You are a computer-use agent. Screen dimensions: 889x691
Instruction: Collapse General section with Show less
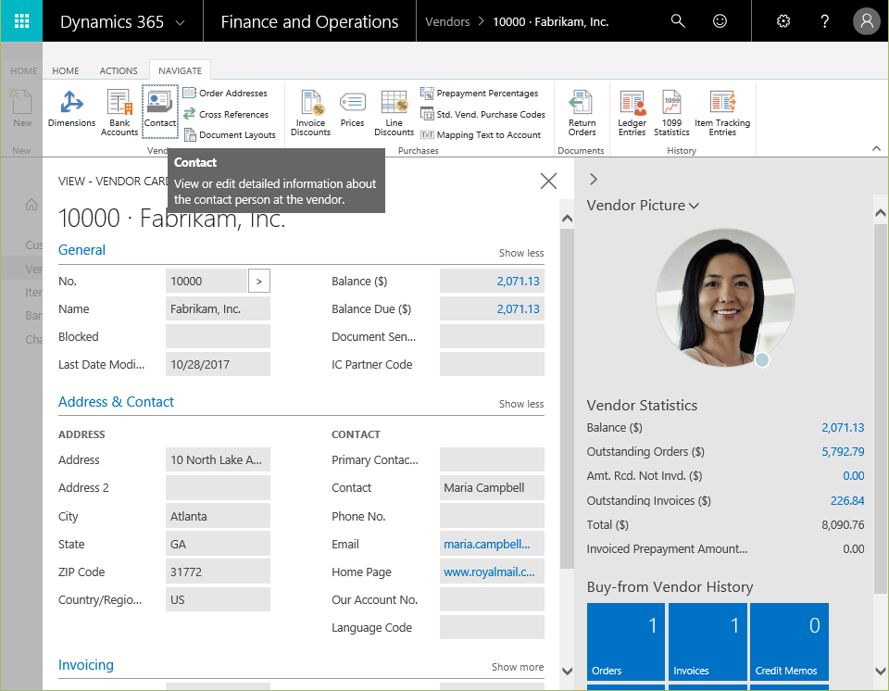pos(521,253)
